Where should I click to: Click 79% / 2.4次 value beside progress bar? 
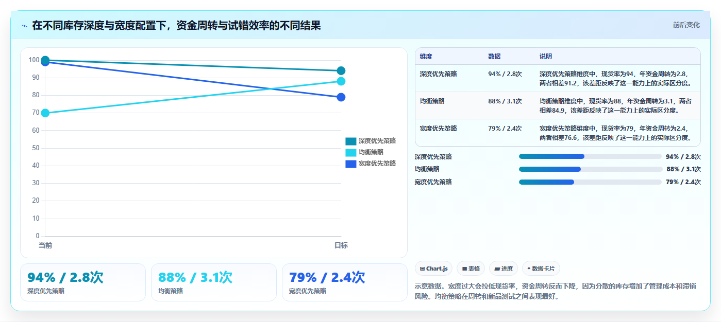[x=683, y=182]
